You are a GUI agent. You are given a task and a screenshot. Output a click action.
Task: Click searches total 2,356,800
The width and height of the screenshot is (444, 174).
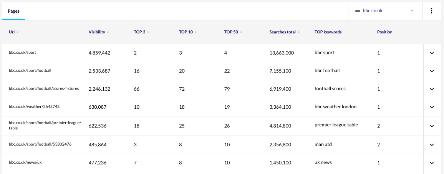tap(280, 144)
